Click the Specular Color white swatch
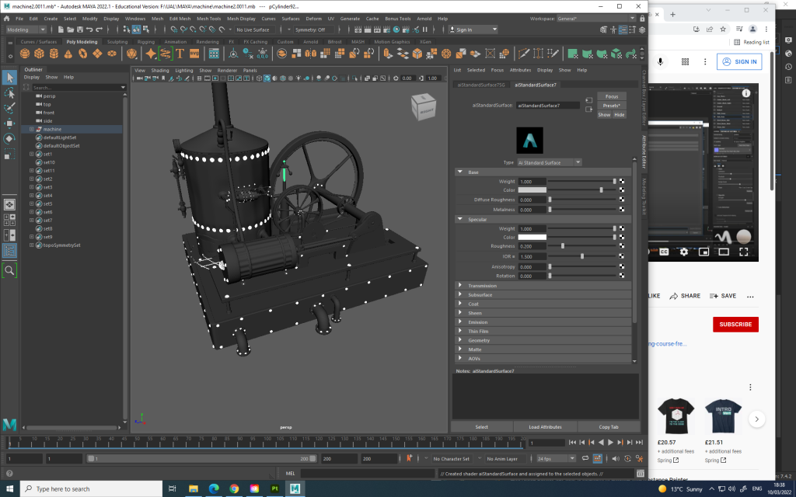Image resolution: width=796 pixels, height=497 pixels. pos(532,237)
